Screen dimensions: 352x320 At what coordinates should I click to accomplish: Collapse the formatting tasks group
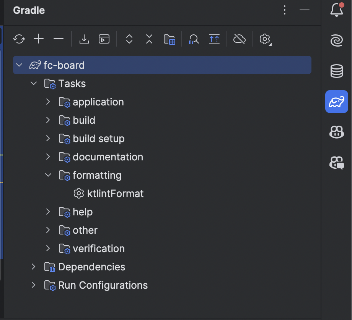point(48,175)
